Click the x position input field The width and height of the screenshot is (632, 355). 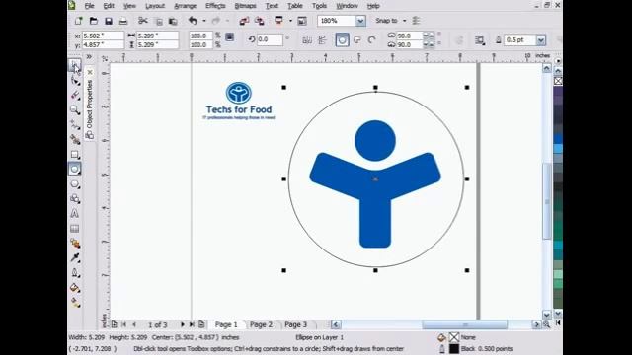(x=103, y=35)
